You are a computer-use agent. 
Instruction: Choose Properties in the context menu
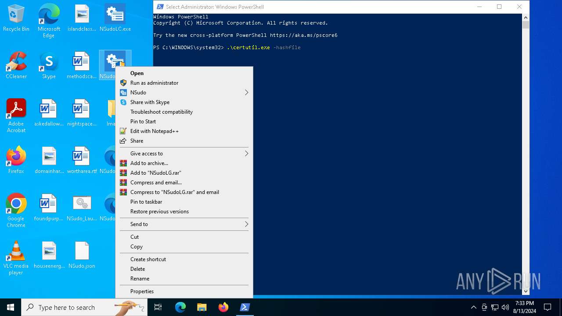[x=184, y=291]
